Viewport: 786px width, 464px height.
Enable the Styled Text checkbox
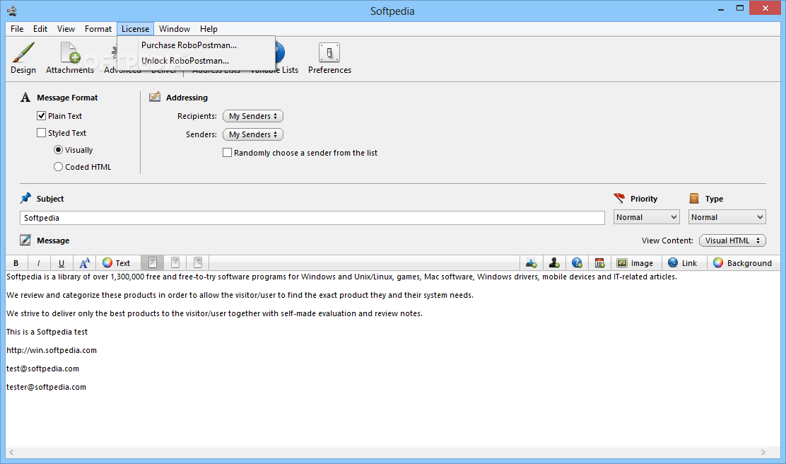42,133
